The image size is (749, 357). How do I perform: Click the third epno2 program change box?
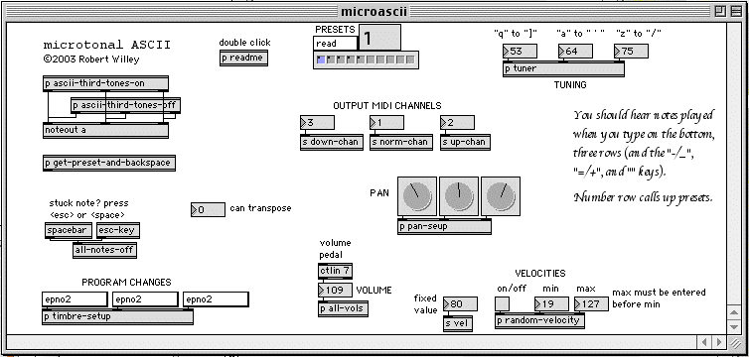216,299
